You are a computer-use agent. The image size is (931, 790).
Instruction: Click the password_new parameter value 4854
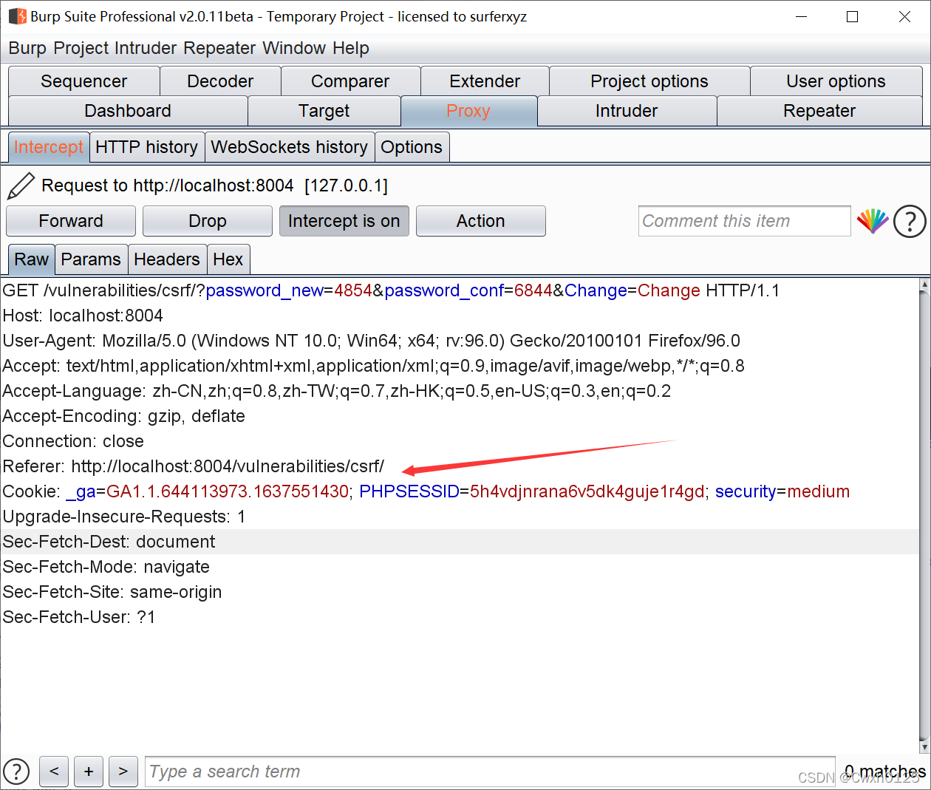tap(353, 290)
